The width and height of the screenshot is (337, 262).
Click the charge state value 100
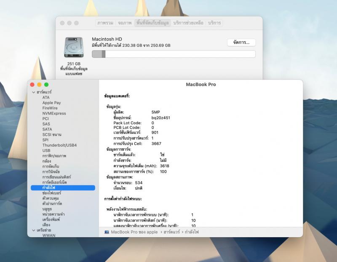point(163,172)
